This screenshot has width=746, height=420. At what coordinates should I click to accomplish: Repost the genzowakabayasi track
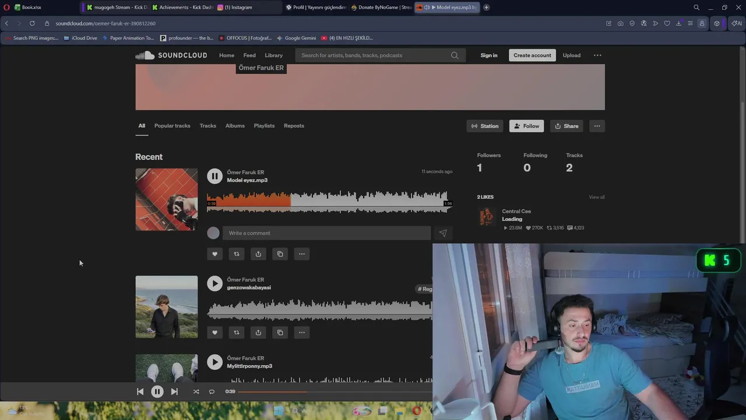click(237, 332)
